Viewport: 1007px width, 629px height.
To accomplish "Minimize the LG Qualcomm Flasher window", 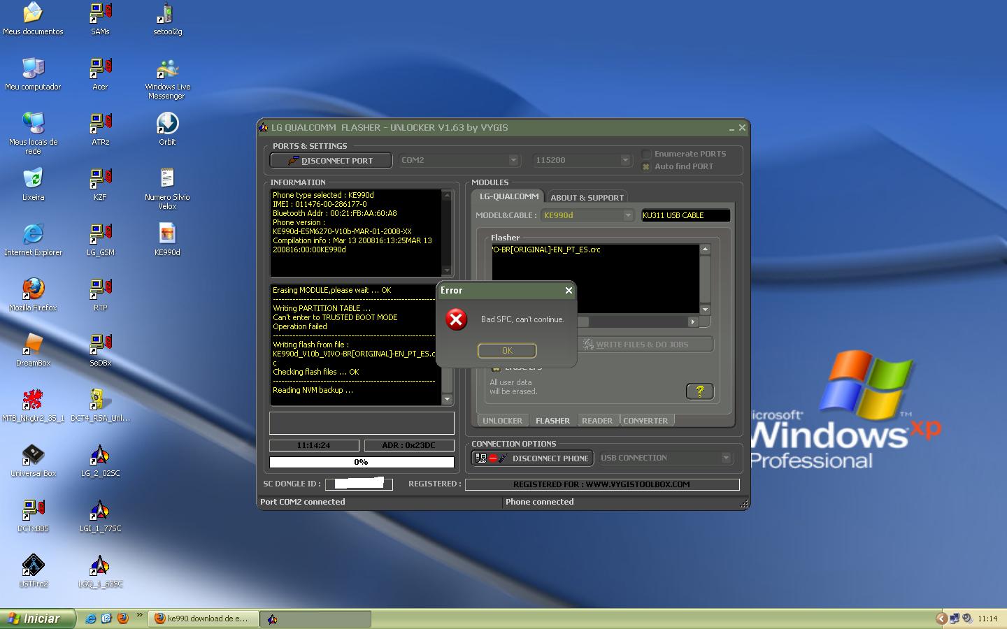I will [x=731, y=128].
